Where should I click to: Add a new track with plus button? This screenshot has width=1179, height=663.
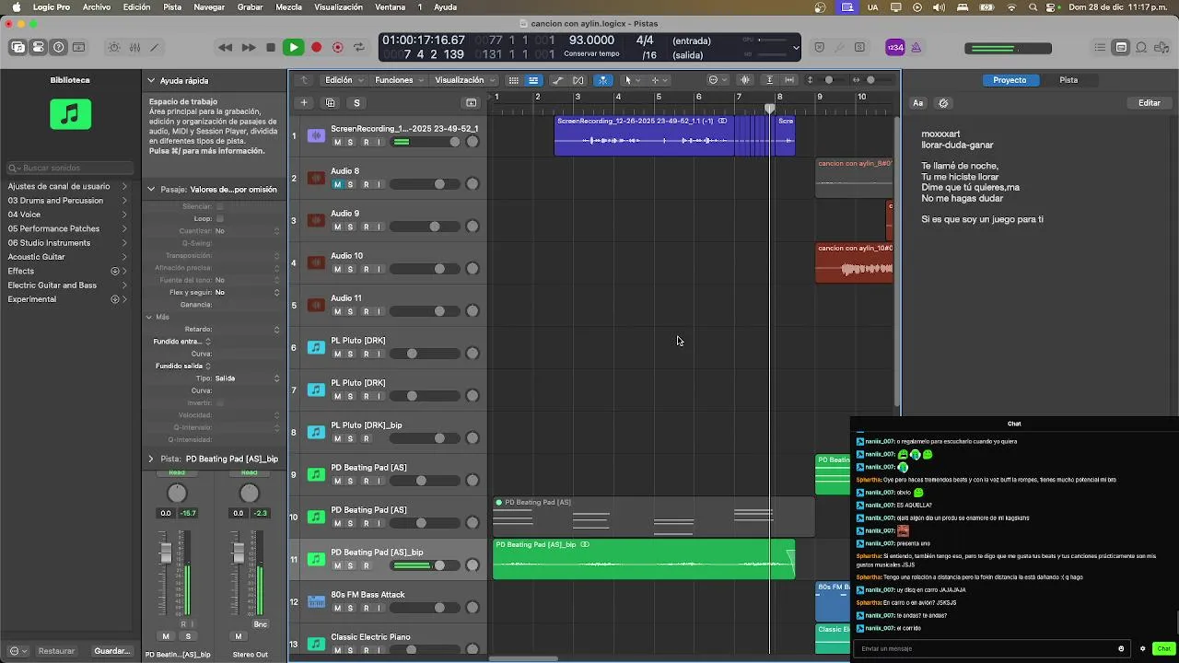point(304,102)
